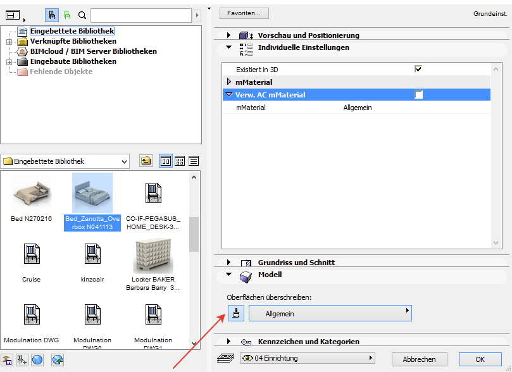Expand the mMaterial parameter group
Viewport: 512px width, 372px height.
[x=229, y=82]
